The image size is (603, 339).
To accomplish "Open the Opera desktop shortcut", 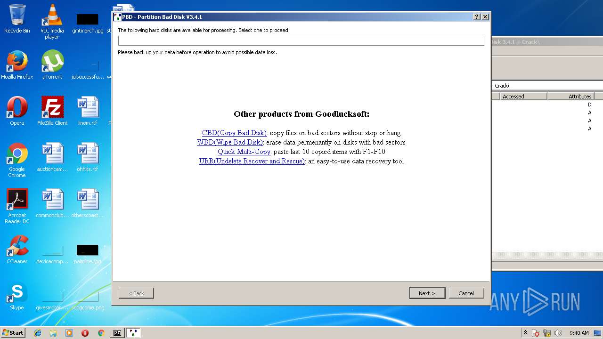I will (x=17, y=111).
